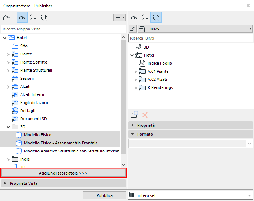Expand the Piante Strutturali folder
Image resolution: width=254 pixels, height=201 pixels.
(8, 71)
